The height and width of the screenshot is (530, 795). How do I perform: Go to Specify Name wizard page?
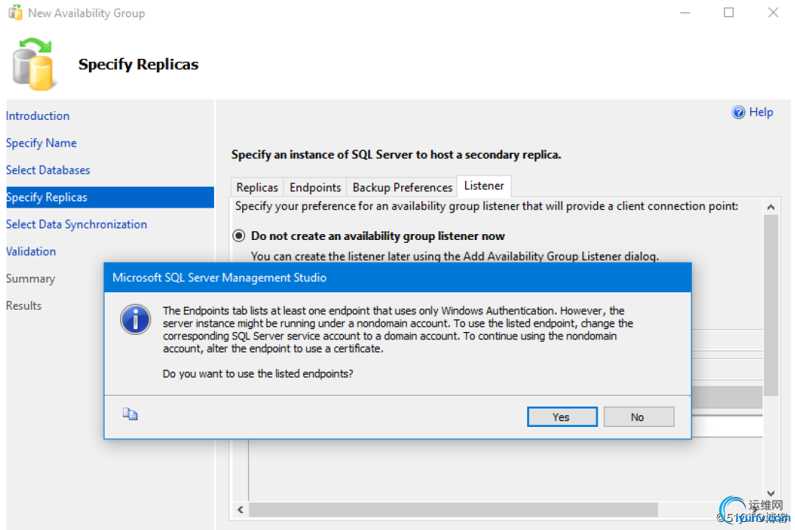(x=41, y=143)
